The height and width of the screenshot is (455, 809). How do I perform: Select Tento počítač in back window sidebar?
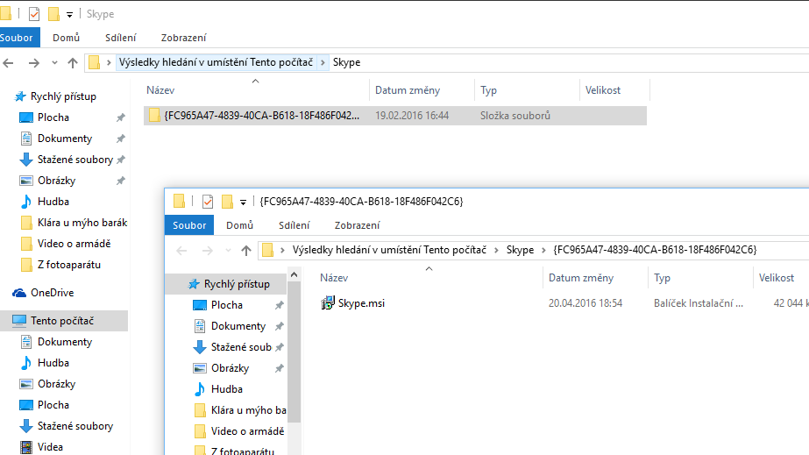pyautogui.click(x=62, y=321)
